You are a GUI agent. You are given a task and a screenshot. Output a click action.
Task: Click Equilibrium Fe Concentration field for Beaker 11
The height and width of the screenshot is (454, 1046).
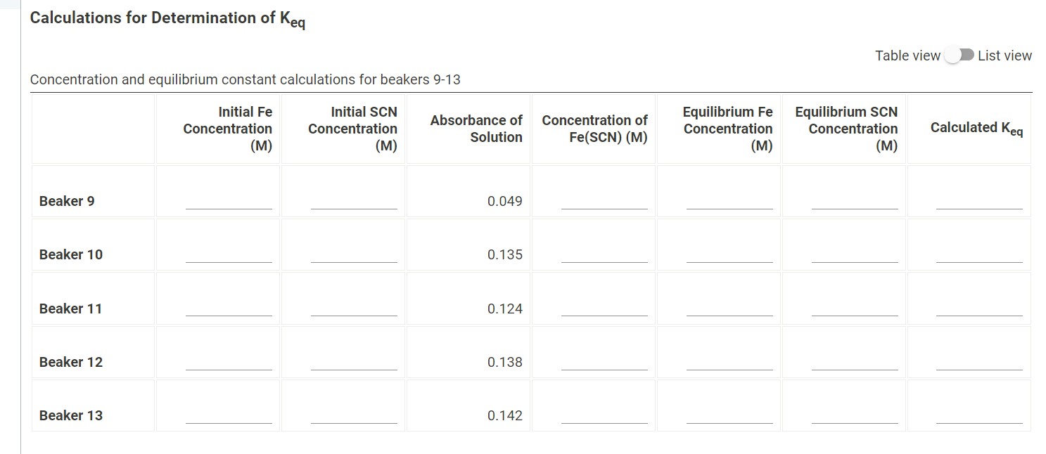tap(728, 313)
